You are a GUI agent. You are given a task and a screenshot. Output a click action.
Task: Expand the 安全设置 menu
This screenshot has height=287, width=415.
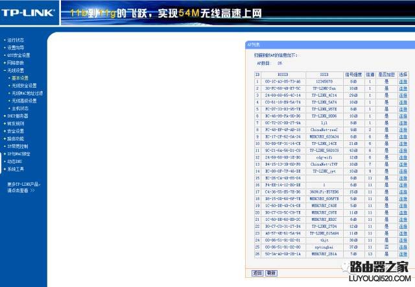click(16, 131)
